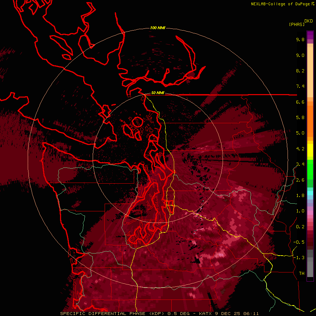
Task: Pick the light peach segment of color bar
Action: pos(310,72)
